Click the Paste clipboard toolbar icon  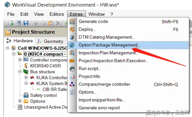point(51,23)
